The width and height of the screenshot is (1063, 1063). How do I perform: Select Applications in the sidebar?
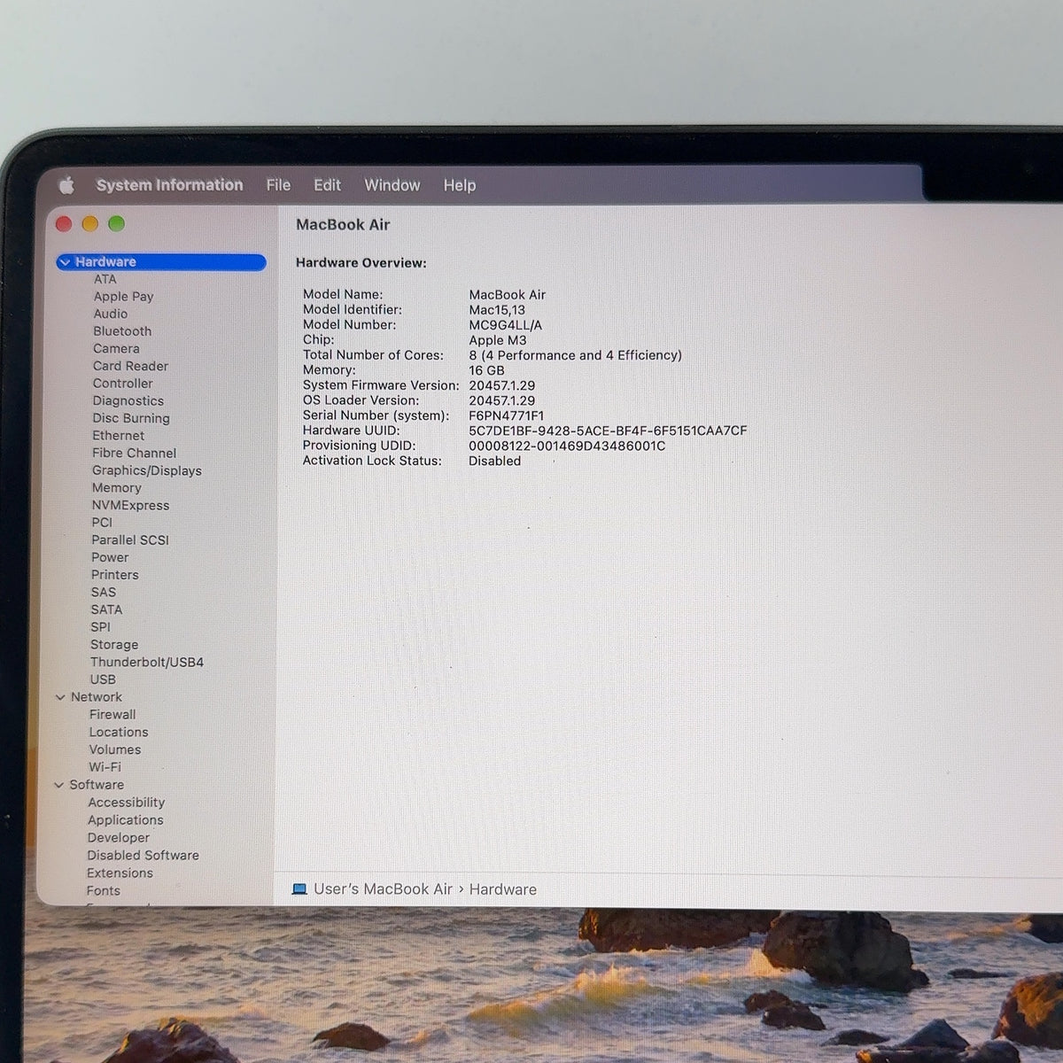(125, 820)
